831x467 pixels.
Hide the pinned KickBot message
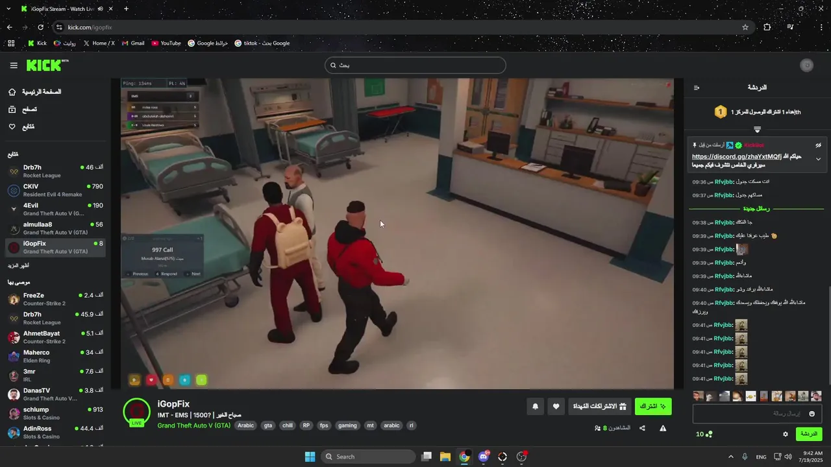(x=818, y=145)
